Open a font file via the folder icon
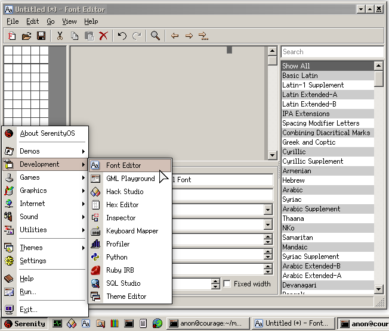This screenshot has height=331, width=389. click(x=27, y=36)
